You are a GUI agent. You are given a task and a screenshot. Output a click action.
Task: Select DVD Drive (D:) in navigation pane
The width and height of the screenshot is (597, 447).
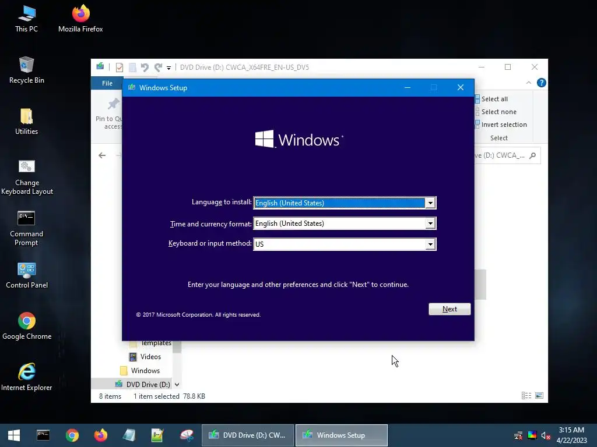click(x=143, y=384)
